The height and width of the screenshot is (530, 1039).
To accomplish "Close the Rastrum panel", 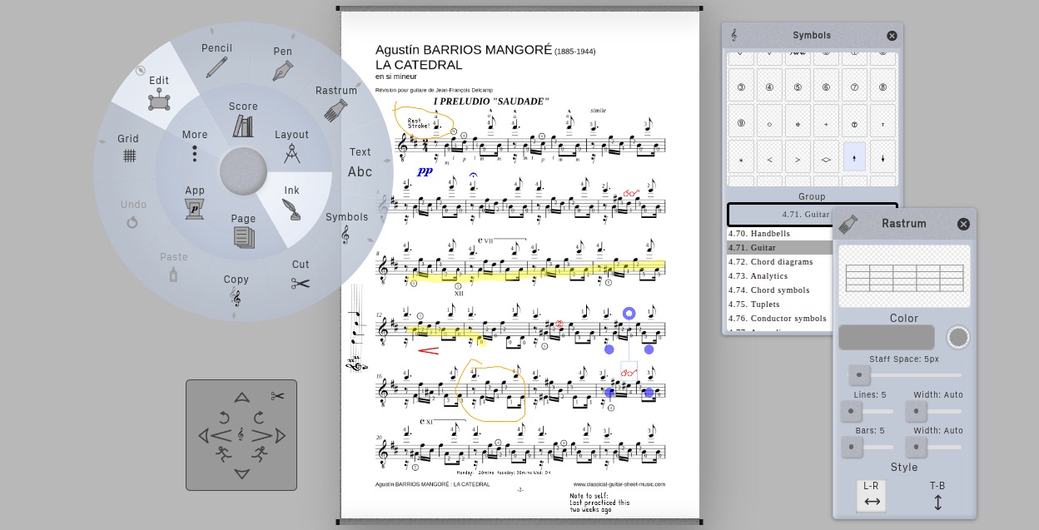I will 963,224.
